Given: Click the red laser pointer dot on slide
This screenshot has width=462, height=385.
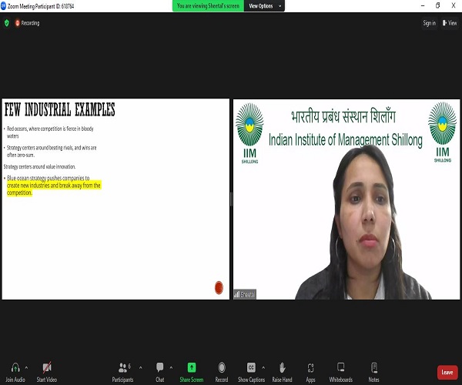Looking at the screenshot, I should [219, 287].
